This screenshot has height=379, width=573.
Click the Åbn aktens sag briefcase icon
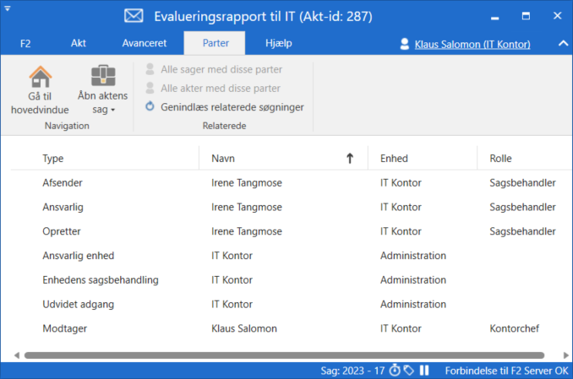tap(103, 77)
